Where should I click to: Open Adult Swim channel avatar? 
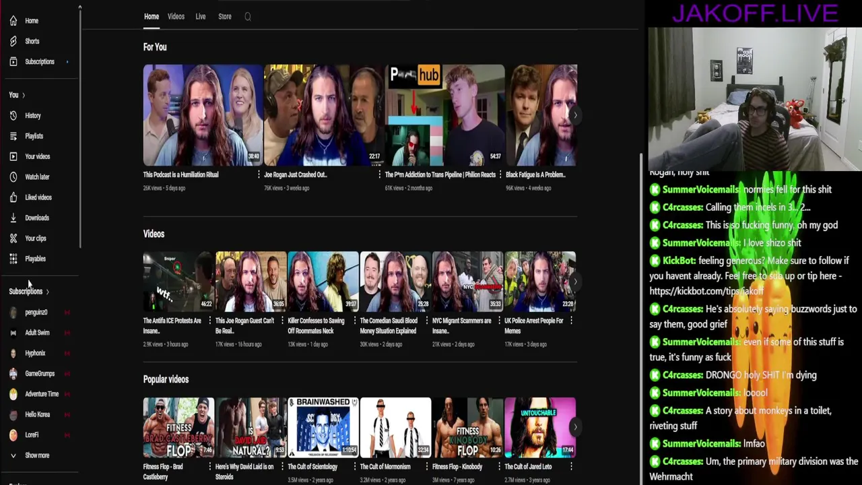(13, 333)
